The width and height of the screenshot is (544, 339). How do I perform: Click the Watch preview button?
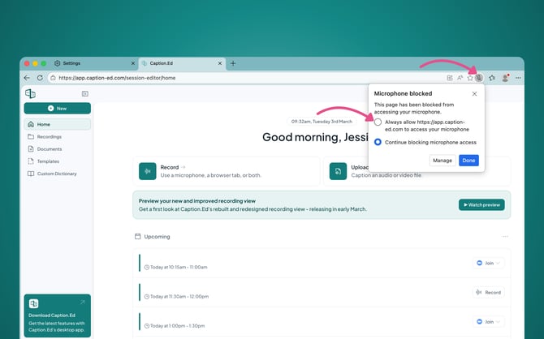pos(481,204)
